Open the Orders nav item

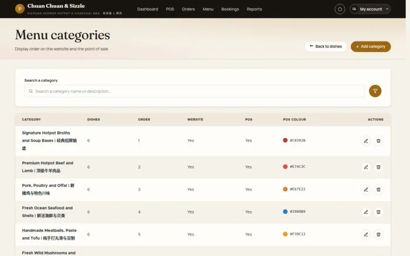(188, 9)
